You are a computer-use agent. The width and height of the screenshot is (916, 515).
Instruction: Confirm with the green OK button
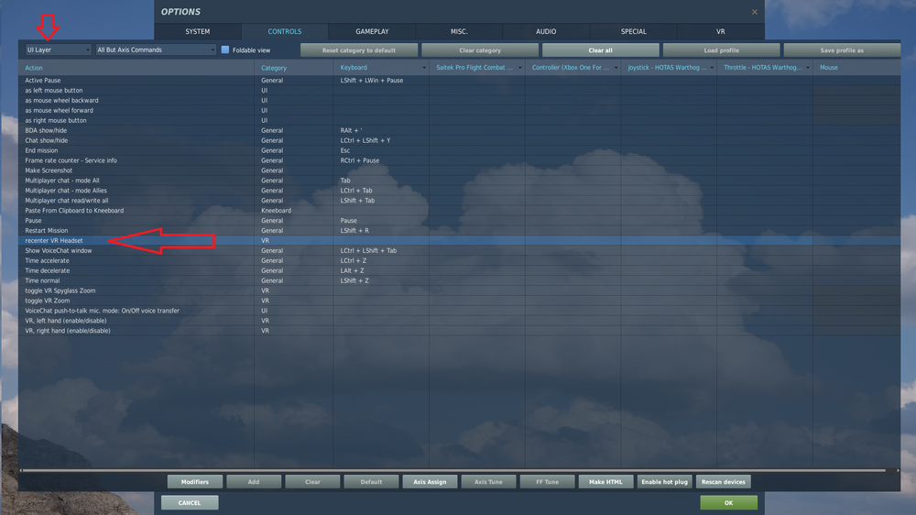[728, 503]
